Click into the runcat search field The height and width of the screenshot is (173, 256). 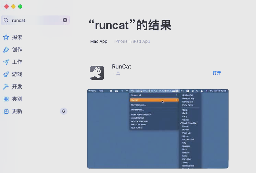click(x=35, y=20)
